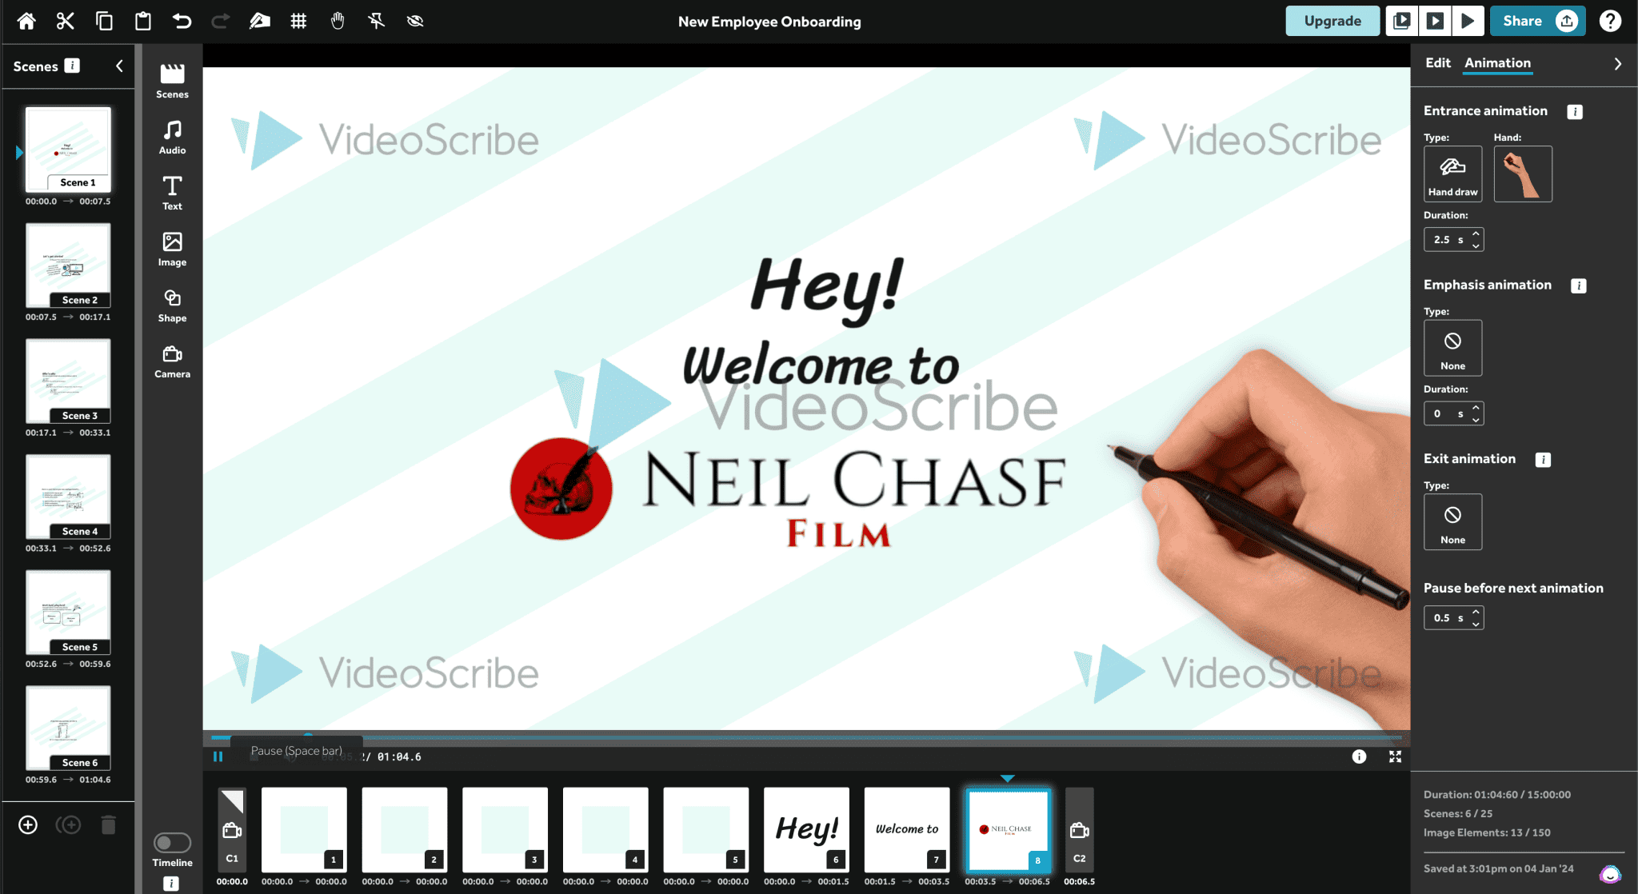This screenshot has width=1638, height=894.
Task: Change the drawing Hand selector
Action: pos(1523,174)
